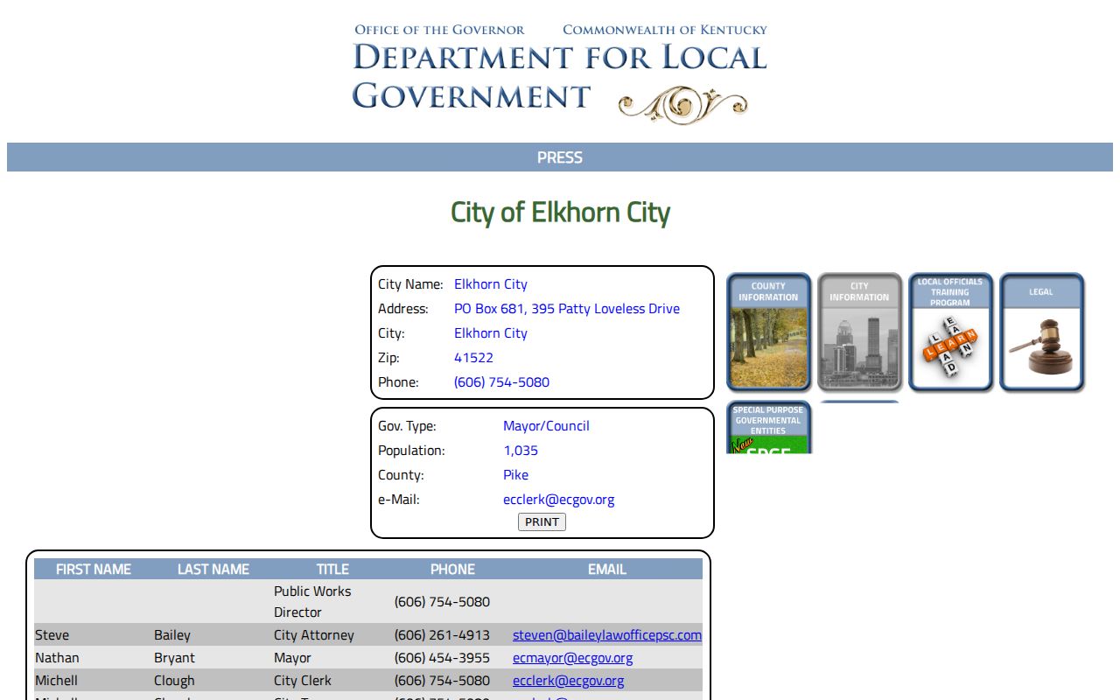The image size is (1120, 700).
Task: Open the Legal gavel tile
Action: coord(1041,332)
